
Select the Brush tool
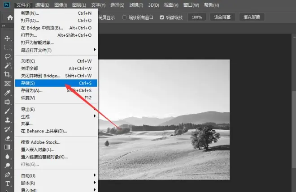7,111
